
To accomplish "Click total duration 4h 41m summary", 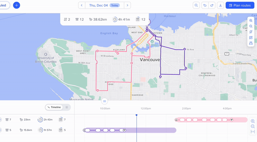I will click(121, 19).
